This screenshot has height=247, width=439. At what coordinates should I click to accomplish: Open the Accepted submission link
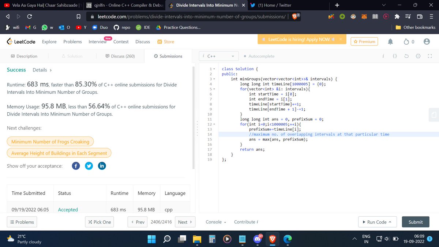(x=68, y=210)
